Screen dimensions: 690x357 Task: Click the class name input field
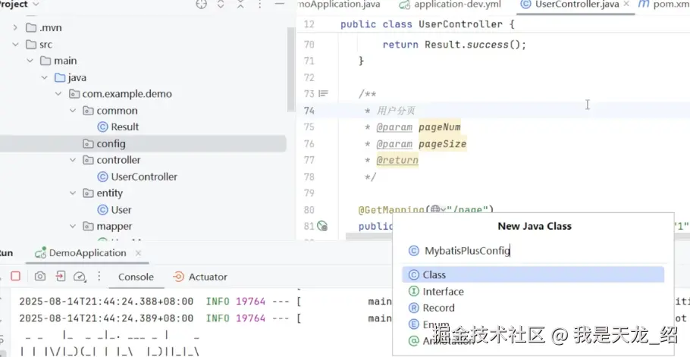pos(533,251)
